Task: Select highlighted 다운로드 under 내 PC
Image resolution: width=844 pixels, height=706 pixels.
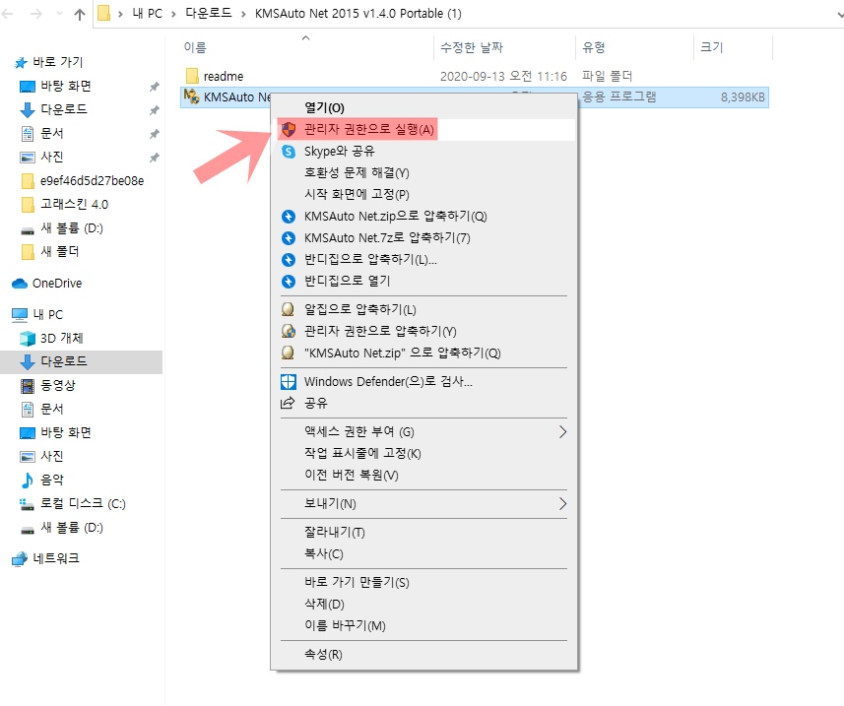Action: (82, 361)
